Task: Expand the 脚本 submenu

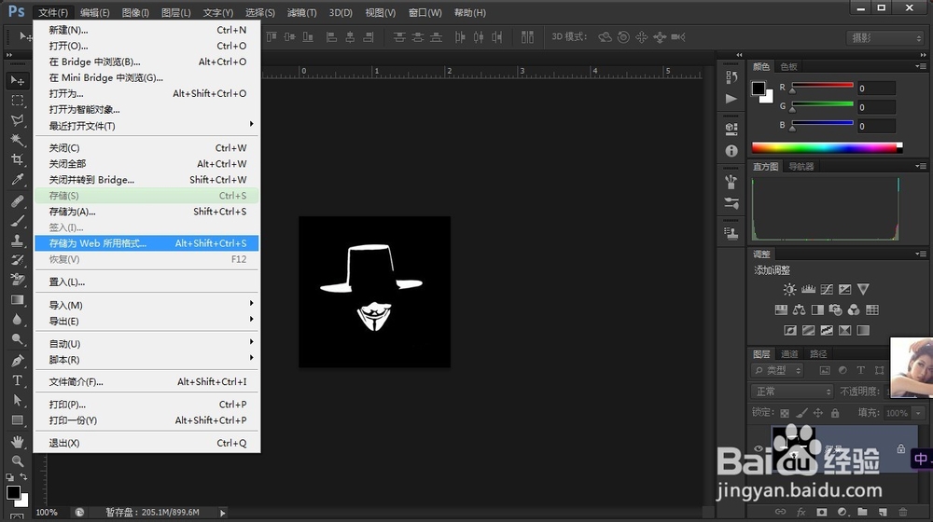Action: point(146,360)
